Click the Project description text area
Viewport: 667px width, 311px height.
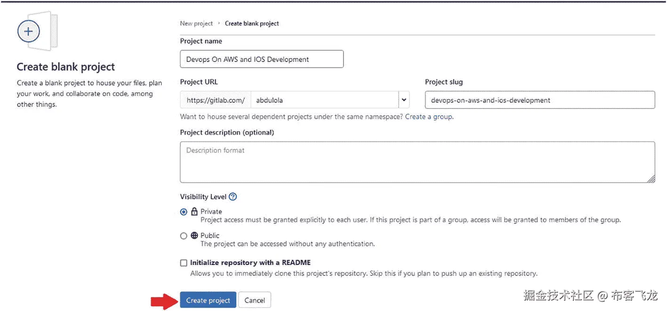(417, 162)
